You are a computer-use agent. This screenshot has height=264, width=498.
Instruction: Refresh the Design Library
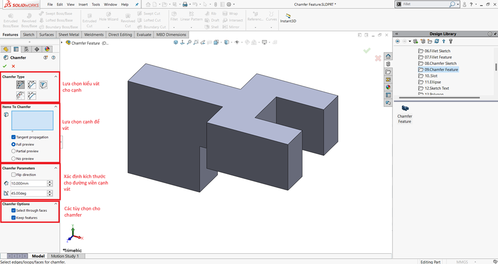click(x=437, y=41)
